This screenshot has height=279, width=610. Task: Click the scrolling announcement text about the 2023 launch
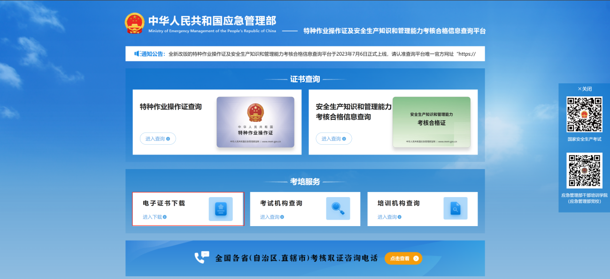(x=322, y=54)
